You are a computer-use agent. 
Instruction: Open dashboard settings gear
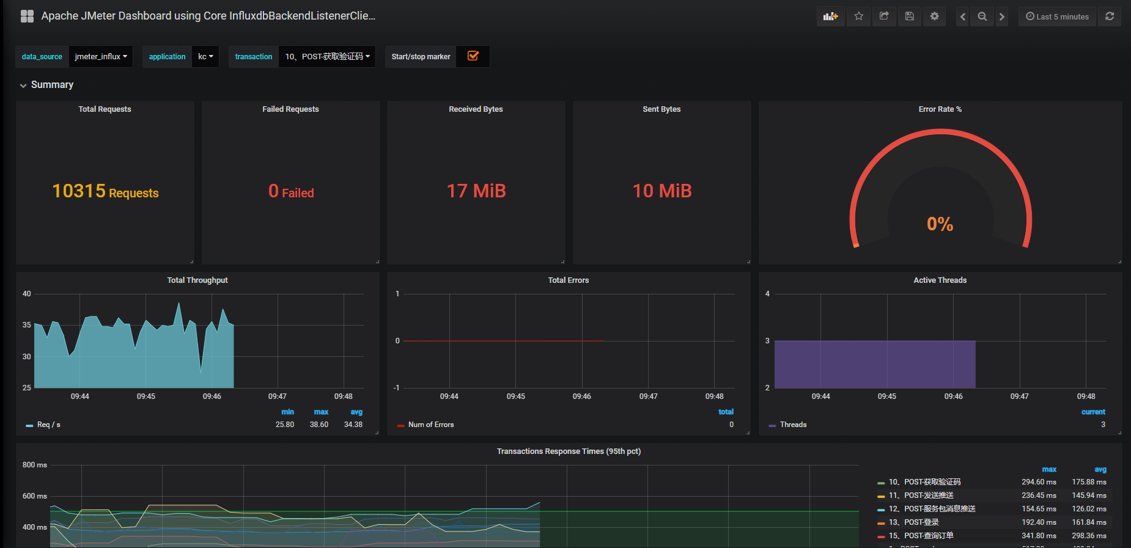coord(935,16)
